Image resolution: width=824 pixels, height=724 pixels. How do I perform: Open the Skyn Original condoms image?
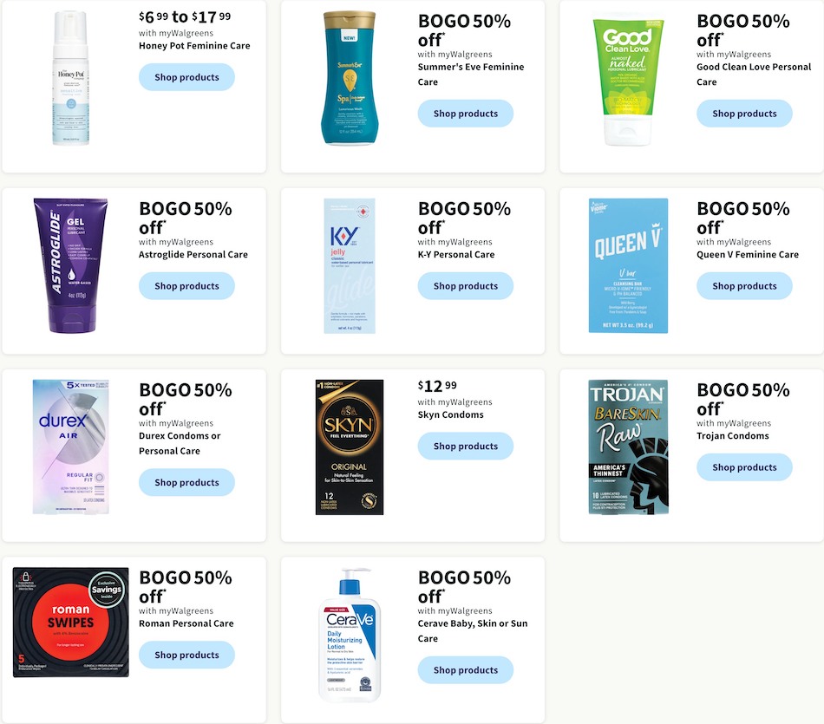pos(350,447)
